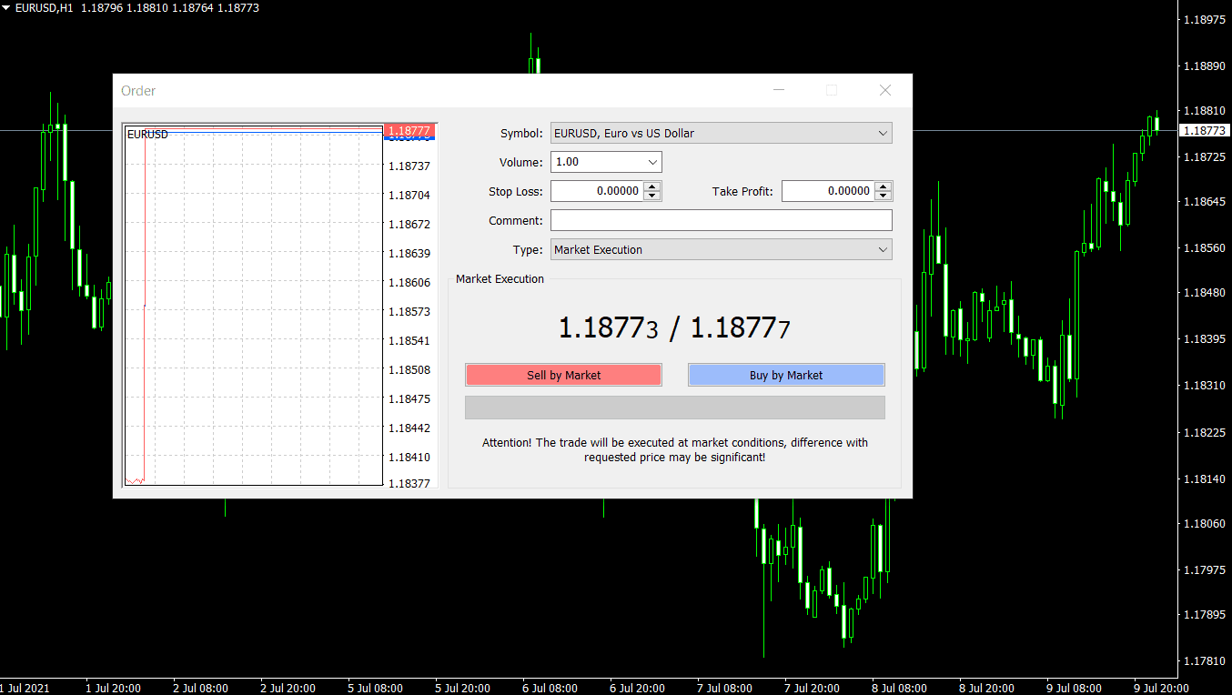Viewport: 1232px width, 695px height.
Task: Expand the chart quick-navigation arrow beside EURUSD,H1
Action: click(7, 7)
